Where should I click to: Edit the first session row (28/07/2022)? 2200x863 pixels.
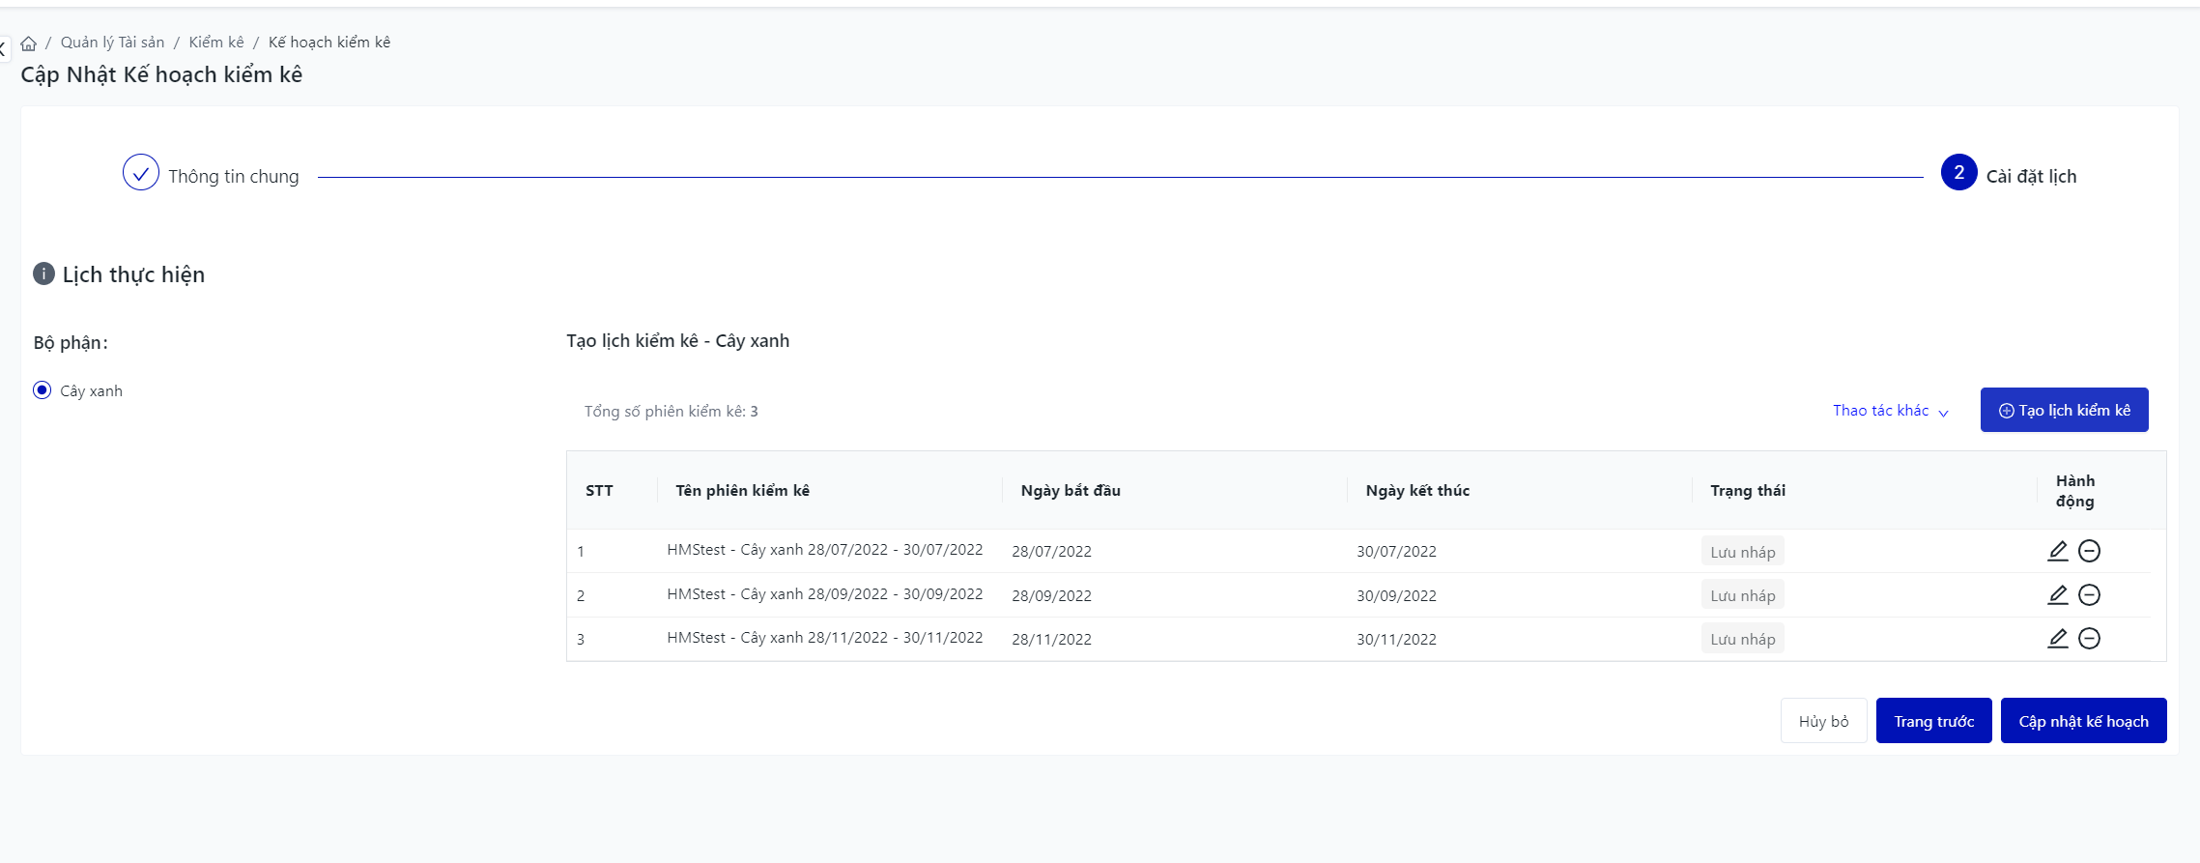point(2057,551)
